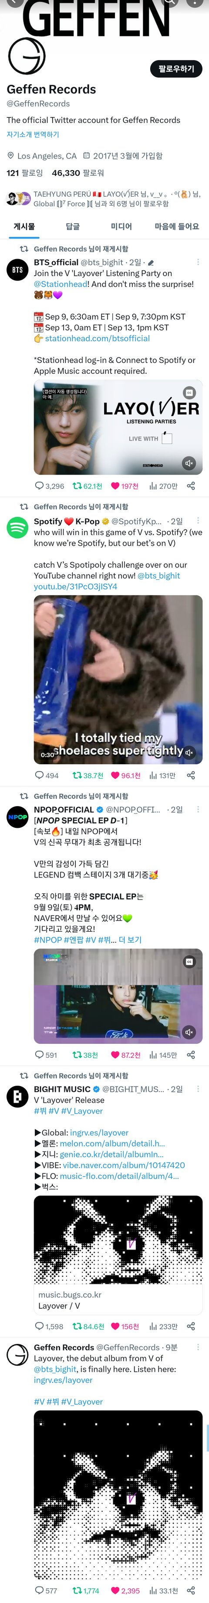Click the 팔로우하기 follow button

[176, 69]
